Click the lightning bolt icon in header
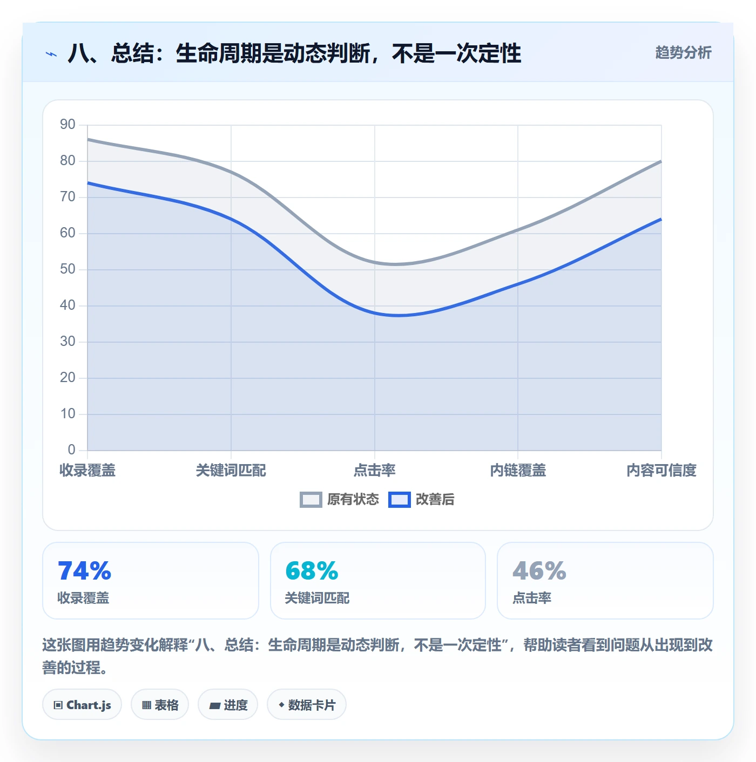756x762 pixels. click(51, 54)
